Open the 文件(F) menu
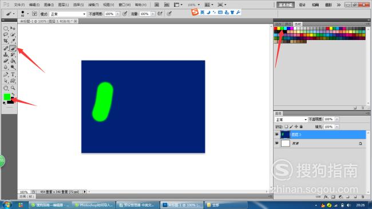The image size is (372, 209). click(19, 5)
